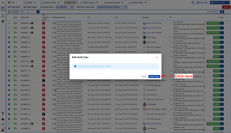This screenshot has width=231, height=133.
Task: Switch to the Generate Invoices tab
Action: tap(90, 2)
